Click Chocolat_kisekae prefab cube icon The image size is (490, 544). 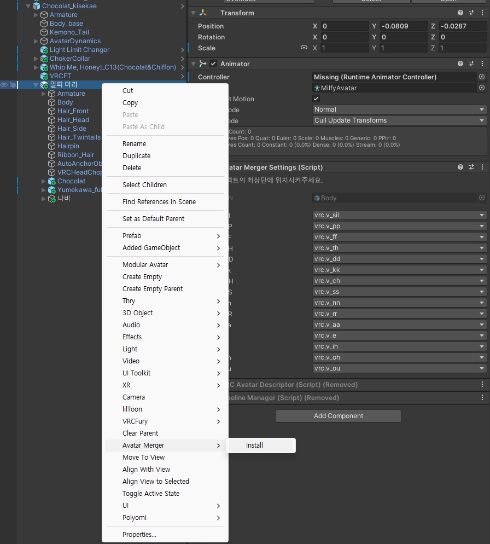click(37, 6)
